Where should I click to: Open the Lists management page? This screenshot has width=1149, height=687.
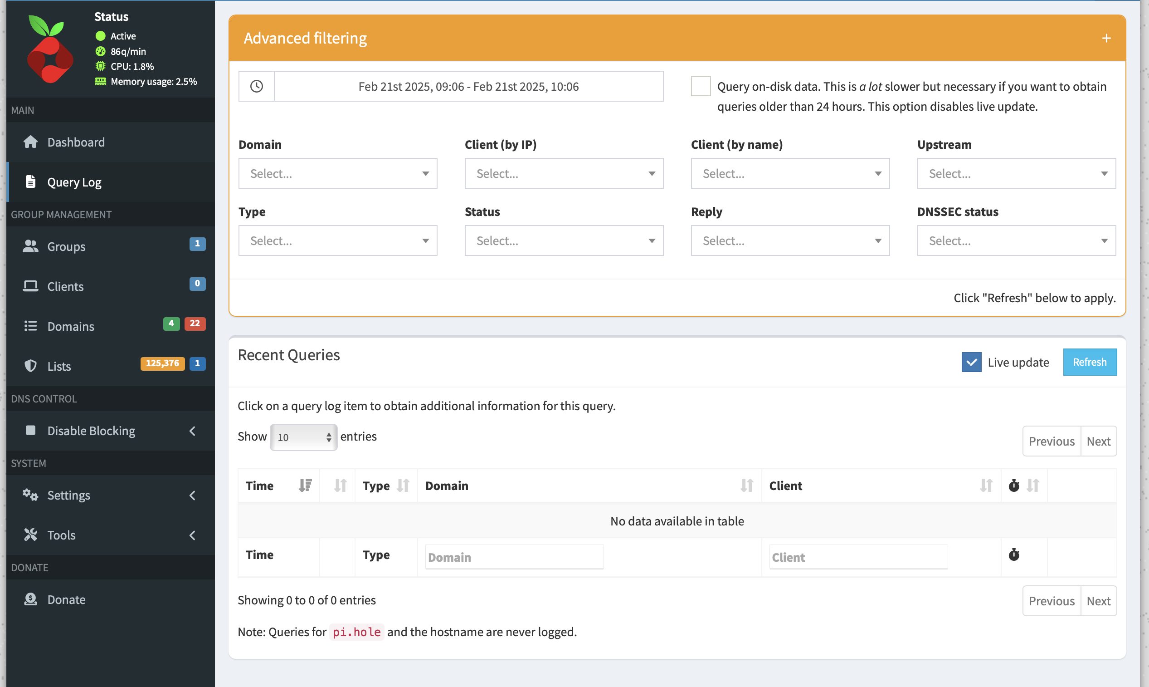(x=111, y=366)
